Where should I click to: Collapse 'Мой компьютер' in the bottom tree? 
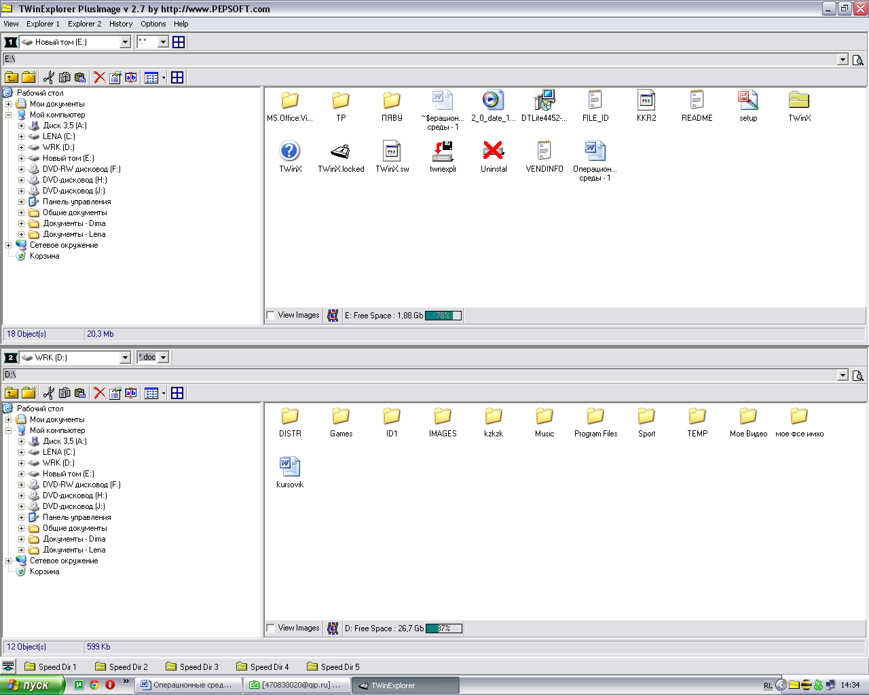coord(8,430)
